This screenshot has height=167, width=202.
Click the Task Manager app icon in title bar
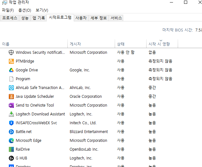[5, 2]
